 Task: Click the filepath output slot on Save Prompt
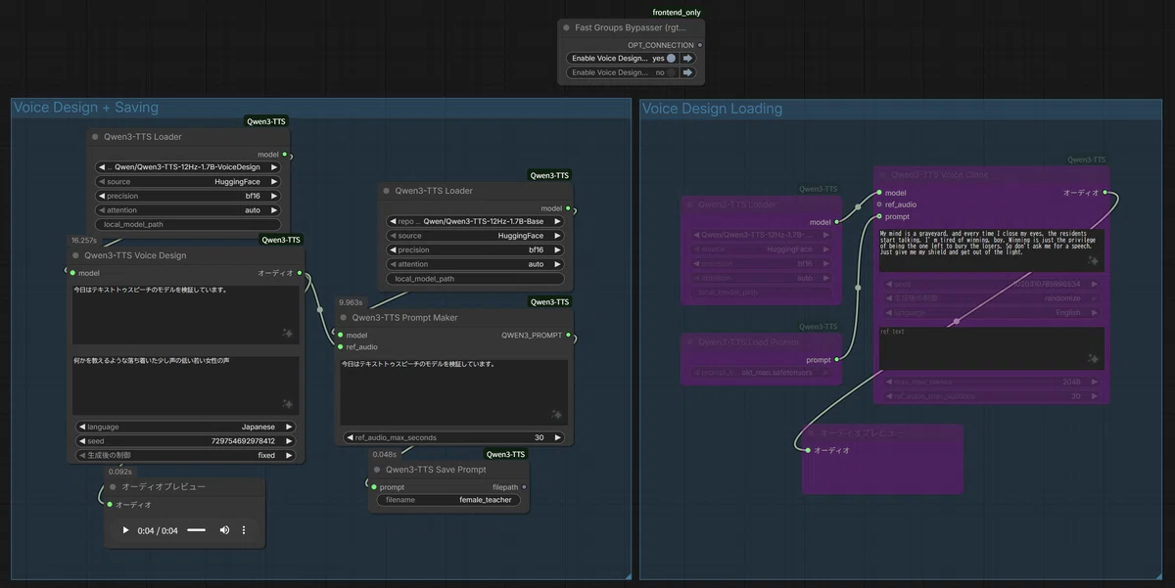524,487
